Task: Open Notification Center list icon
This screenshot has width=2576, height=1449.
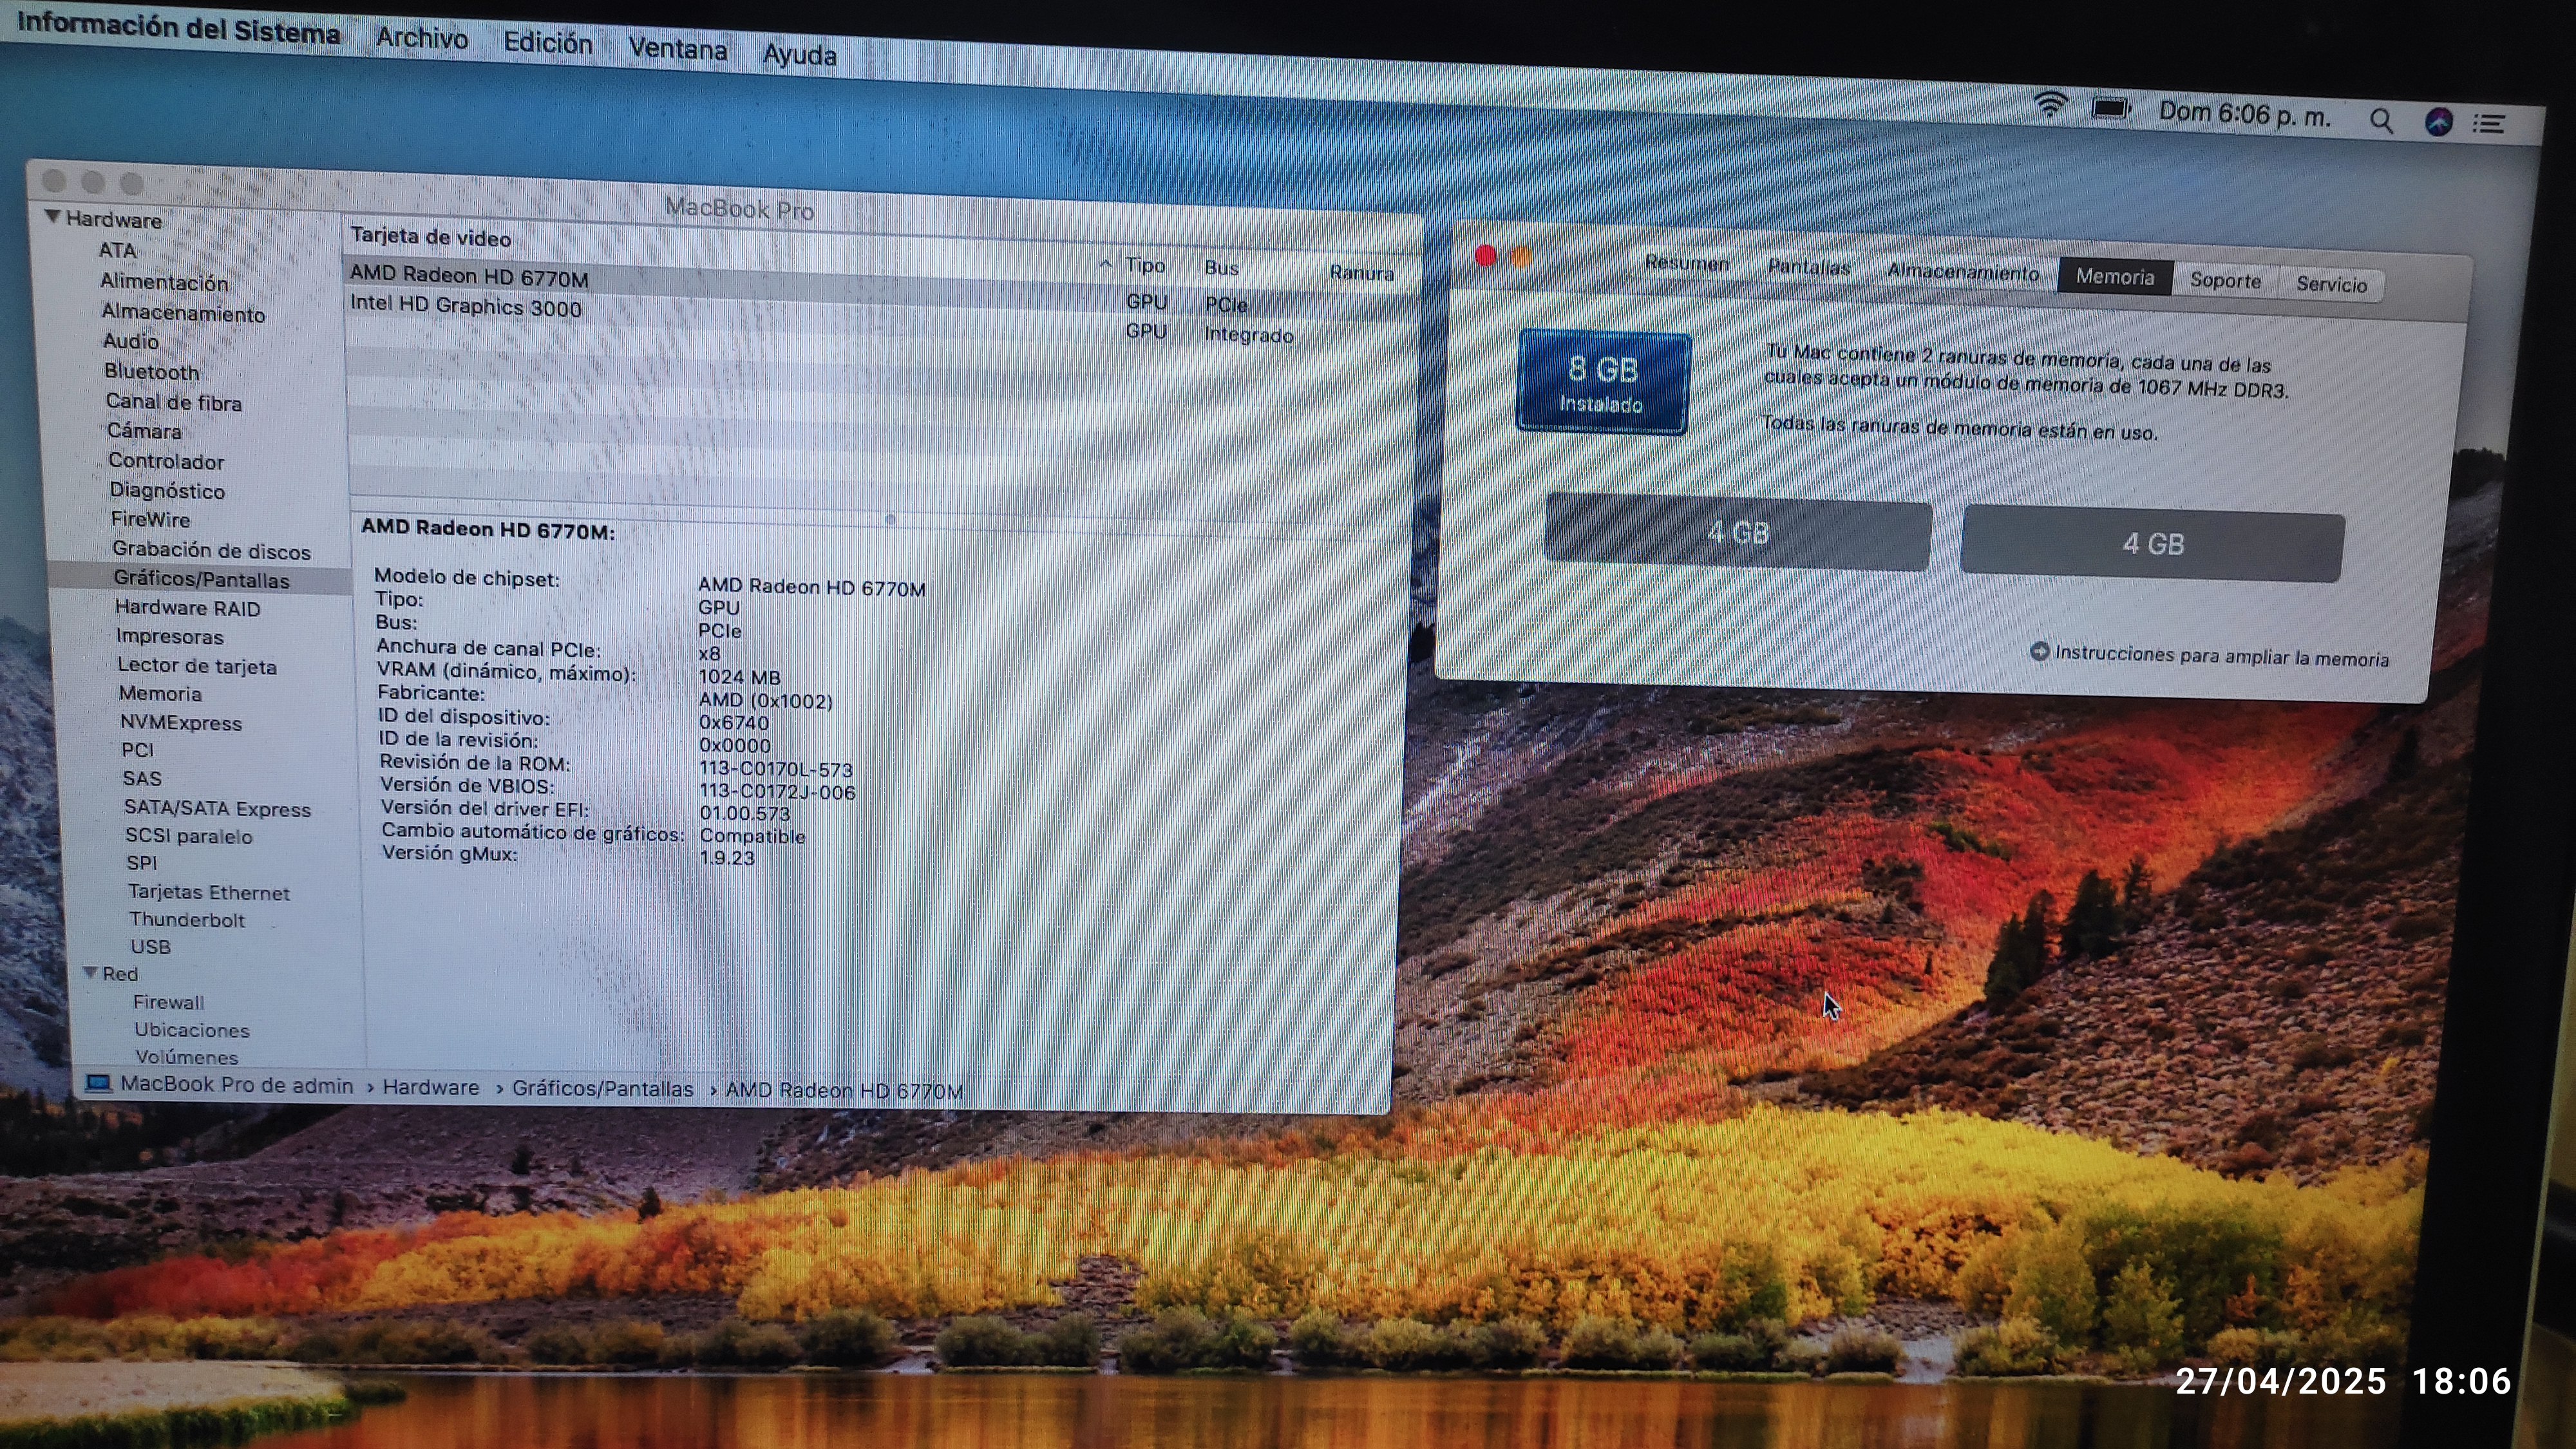Action: click(x=2489, y=124)
